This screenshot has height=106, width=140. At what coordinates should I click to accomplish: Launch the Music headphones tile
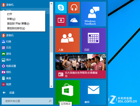point(74,8)
